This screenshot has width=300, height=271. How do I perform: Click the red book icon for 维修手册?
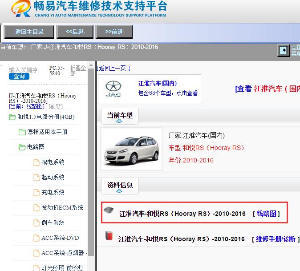coord(109,235)
